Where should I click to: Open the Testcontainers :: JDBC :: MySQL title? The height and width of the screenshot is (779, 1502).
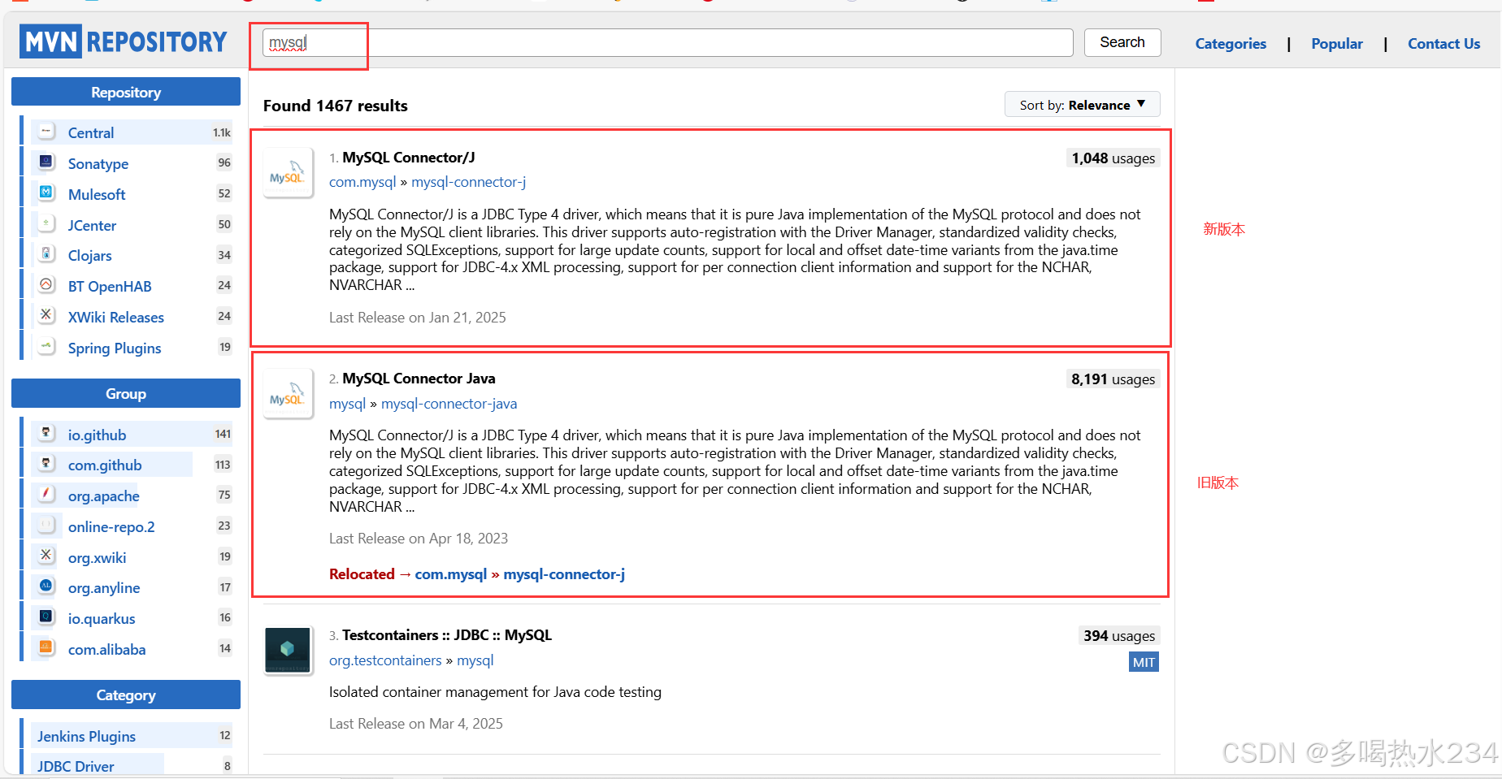tap(447, 635)
